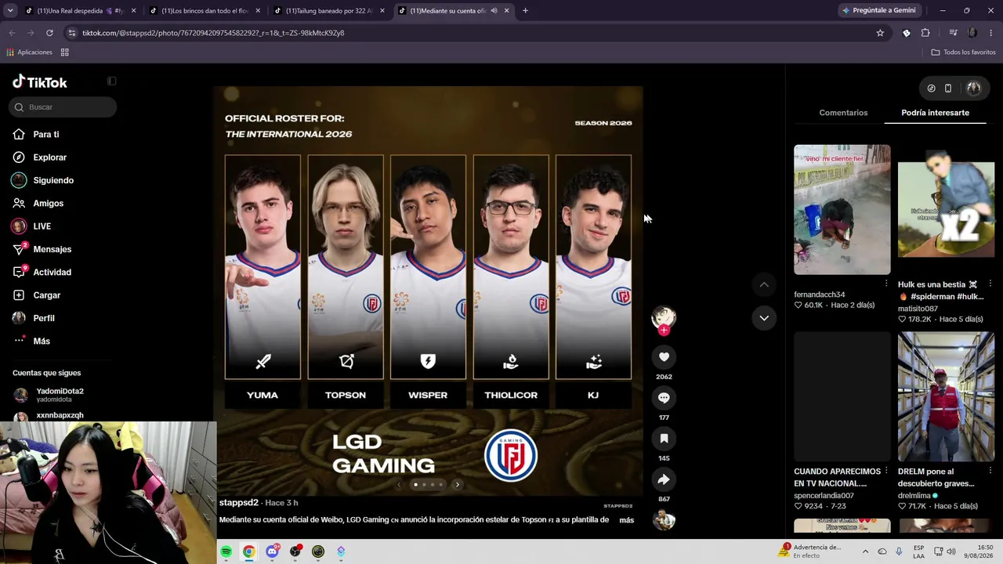The height and width of the screenshot is (564, 1003).
Task: Open profile avatar menu in top bar
Action: coord(973,89)
